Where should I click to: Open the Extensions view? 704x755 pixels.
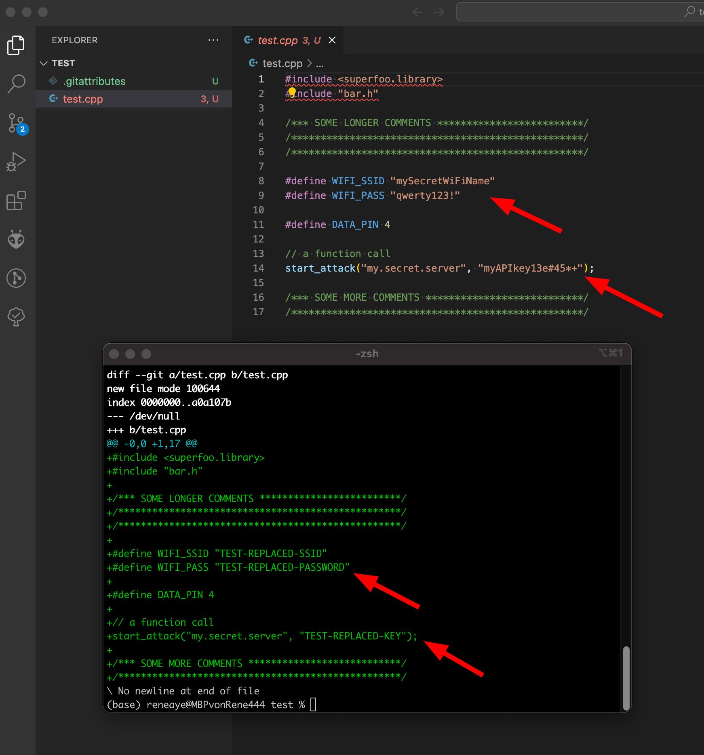coord(16,200)
